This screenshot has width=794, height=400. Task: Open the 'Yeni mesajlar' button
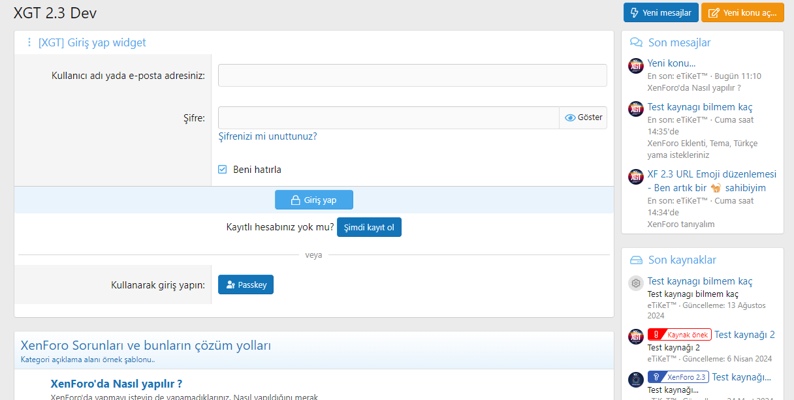[661, 13]
